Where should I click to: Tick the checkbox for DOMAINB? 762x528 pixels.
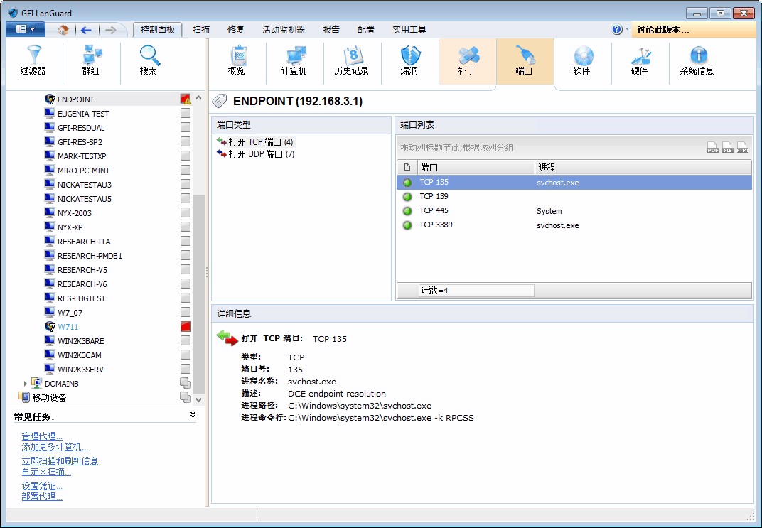click(x=185, y=383)
